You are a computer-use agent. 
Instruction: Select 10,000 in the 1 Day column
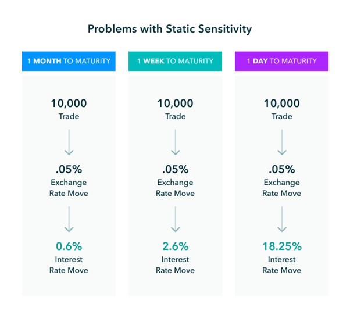pos(281,104)
